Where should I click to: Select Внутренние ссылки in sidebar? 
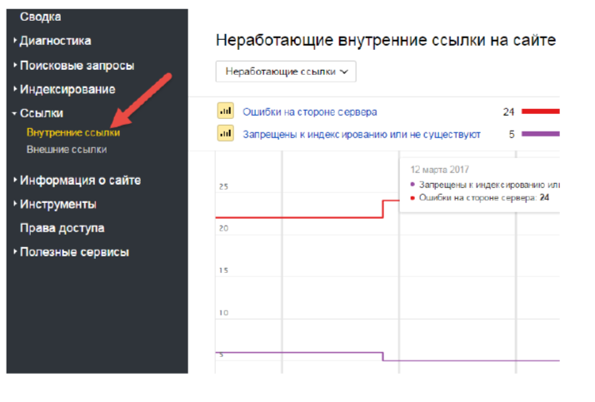(73, 132)
